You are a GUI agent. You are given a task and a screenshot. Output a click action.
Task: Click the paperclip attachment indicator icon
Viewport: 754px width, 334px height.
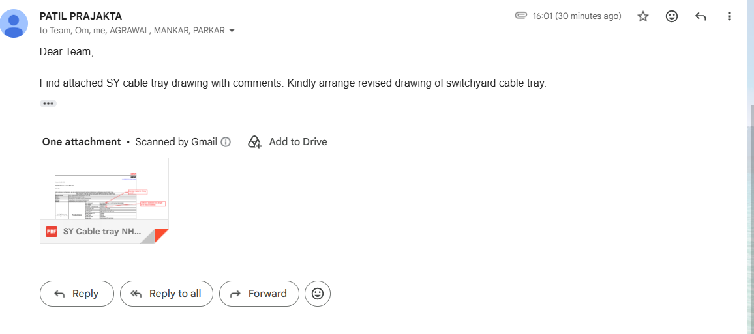pyautogui.click(x=520, y=16)
